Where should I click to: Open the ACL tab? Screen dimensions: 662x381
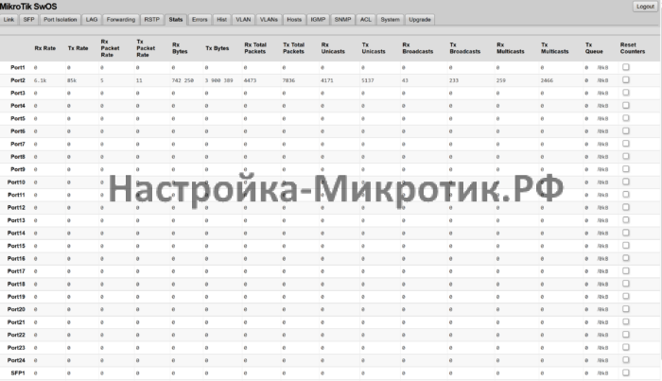(366, 20)
